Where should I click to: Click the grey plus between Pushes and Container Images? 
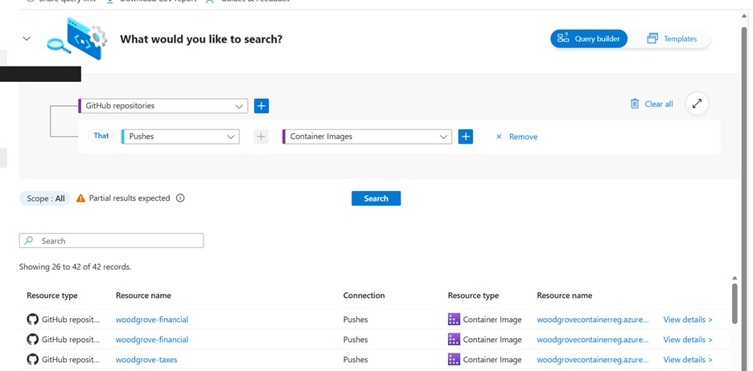tap(261, 137)
